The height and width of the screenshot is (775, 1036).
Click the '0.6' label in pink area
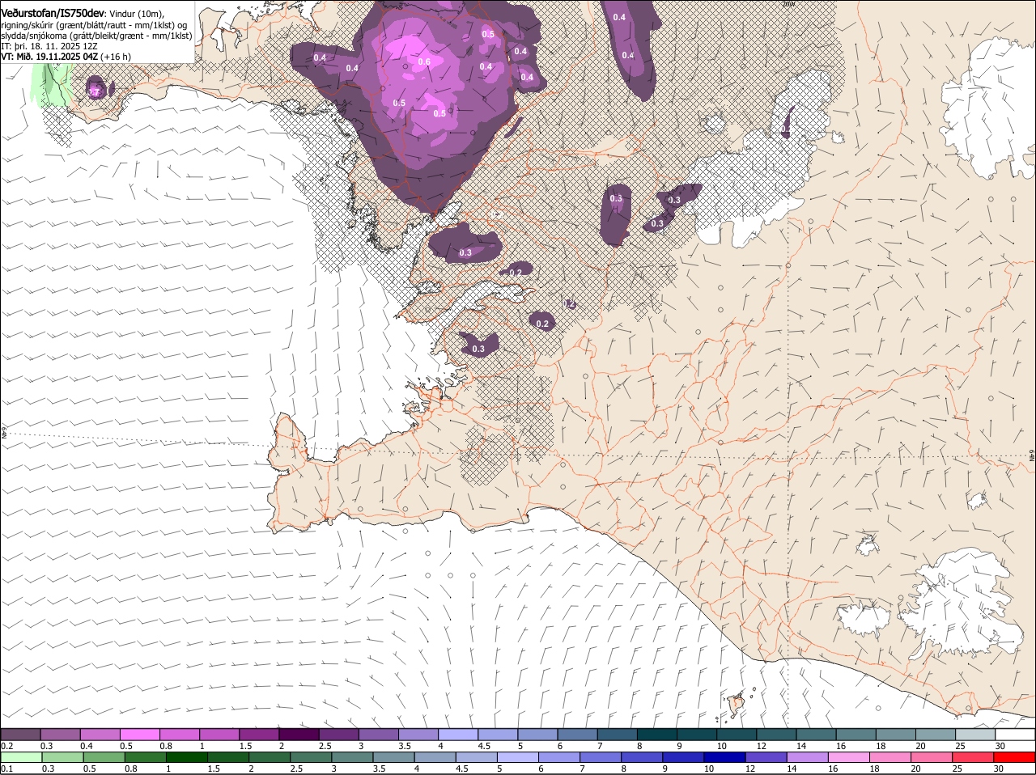point(424,62)
